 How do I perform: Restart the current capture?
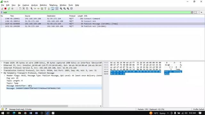[x=9, y=9]
